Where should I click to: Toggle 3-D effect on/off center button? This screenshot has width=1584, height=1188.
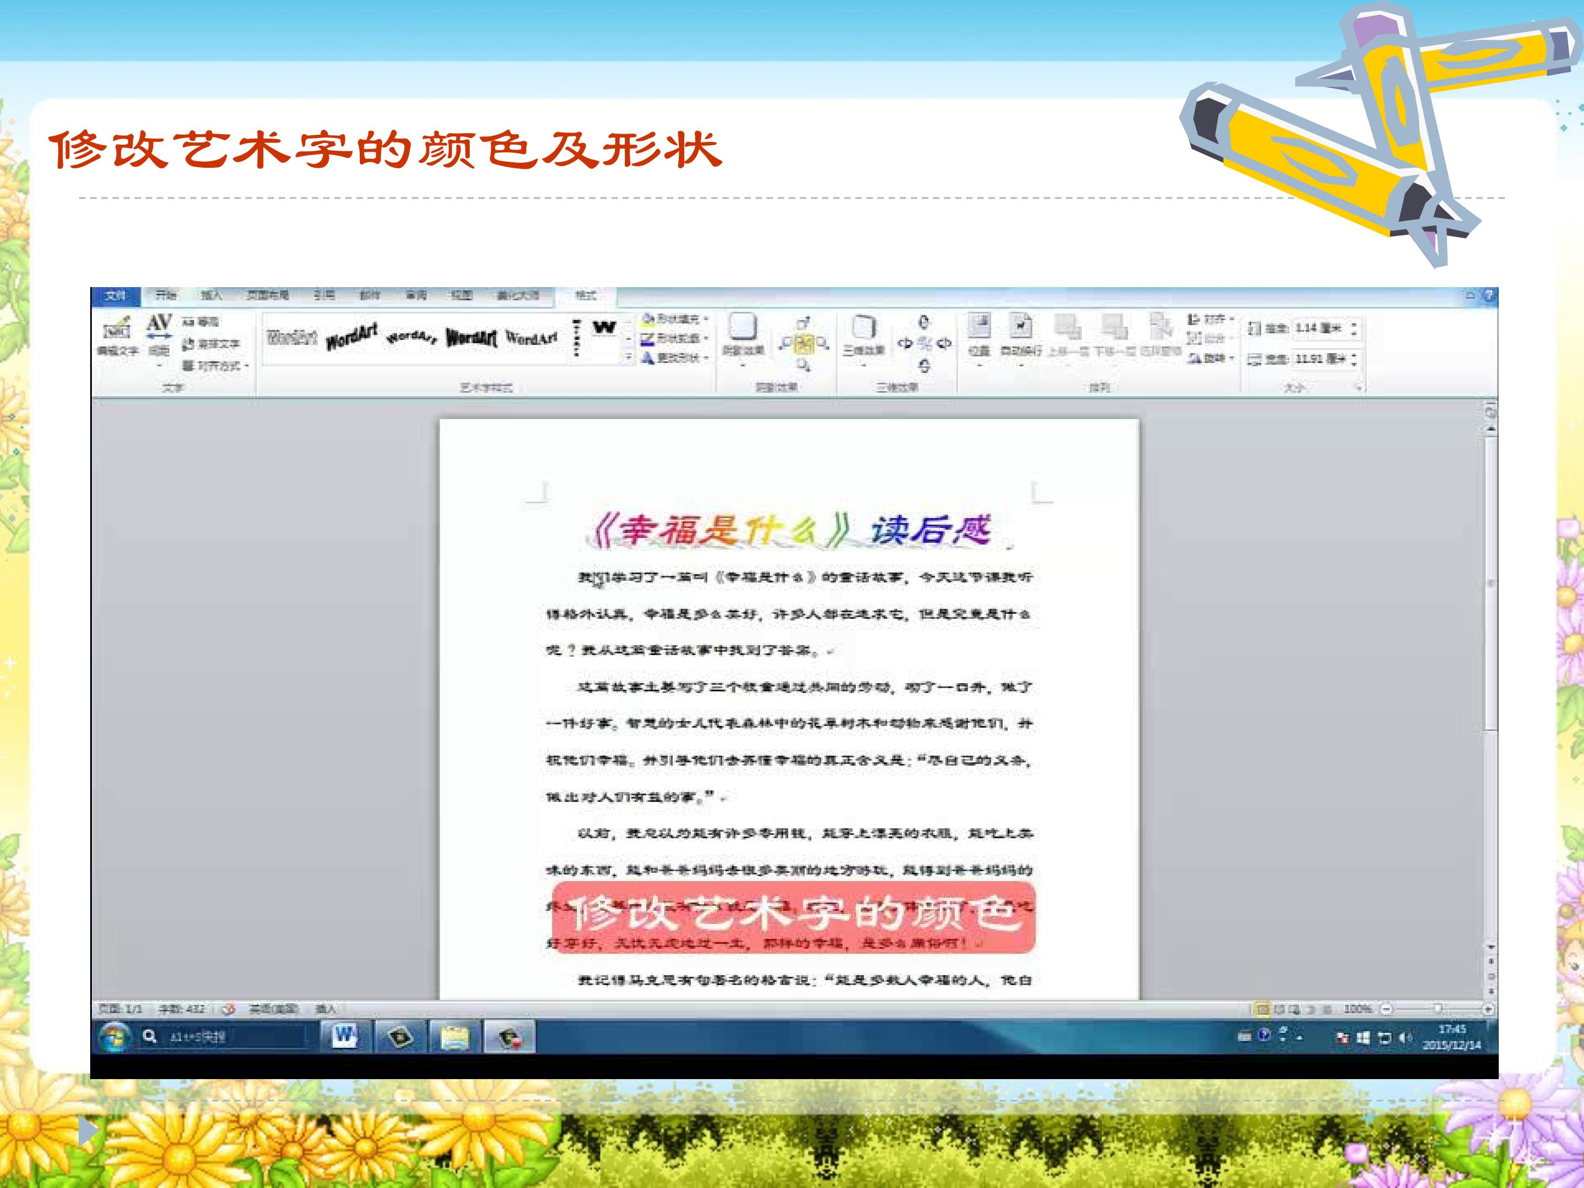[924, 344]
